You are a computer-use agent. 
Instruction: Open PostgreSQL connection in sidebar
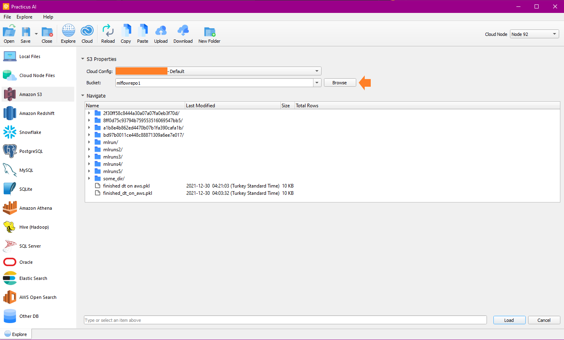(31, 151)
